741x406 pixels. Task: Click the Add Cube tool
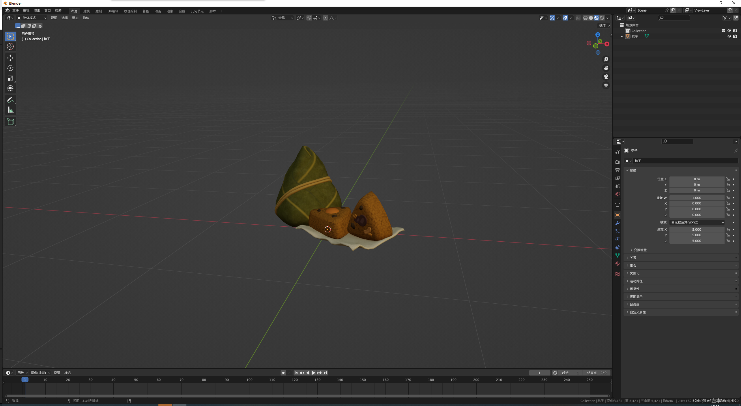[x=10, y=122]
